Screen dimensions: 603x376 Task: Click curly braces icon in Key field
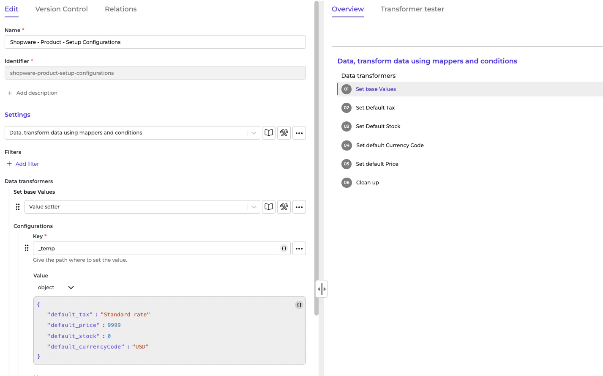pos(284,248)
